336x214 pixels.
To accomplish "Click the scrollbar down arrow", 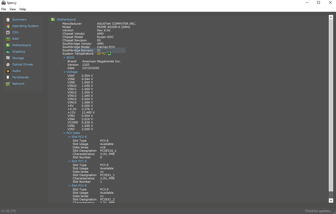I will pos(331,200).
